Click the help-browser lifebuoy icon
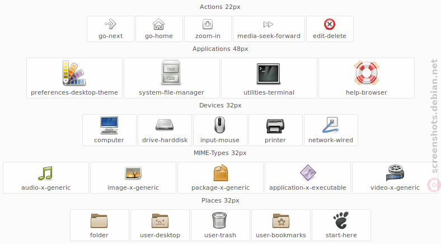This screenshot has width=441, height=244. point(367,73)
